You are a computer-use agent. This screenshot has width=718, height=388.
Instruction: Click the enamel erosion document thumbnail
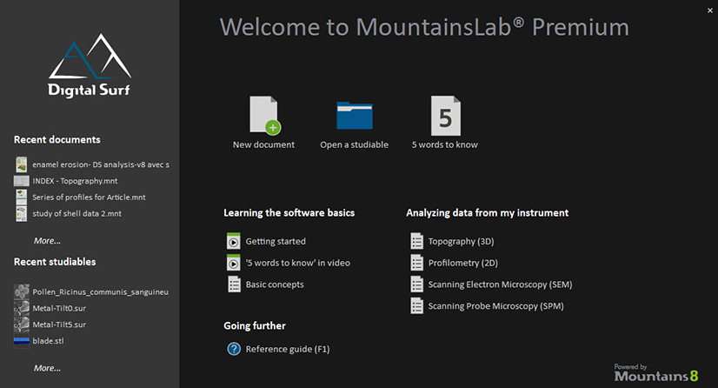click(21, 164)
